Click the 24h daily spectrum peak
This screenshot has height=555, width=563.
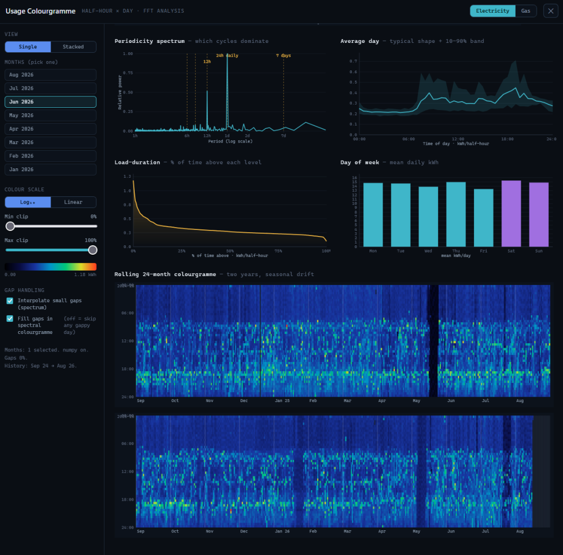pos(227,92)
